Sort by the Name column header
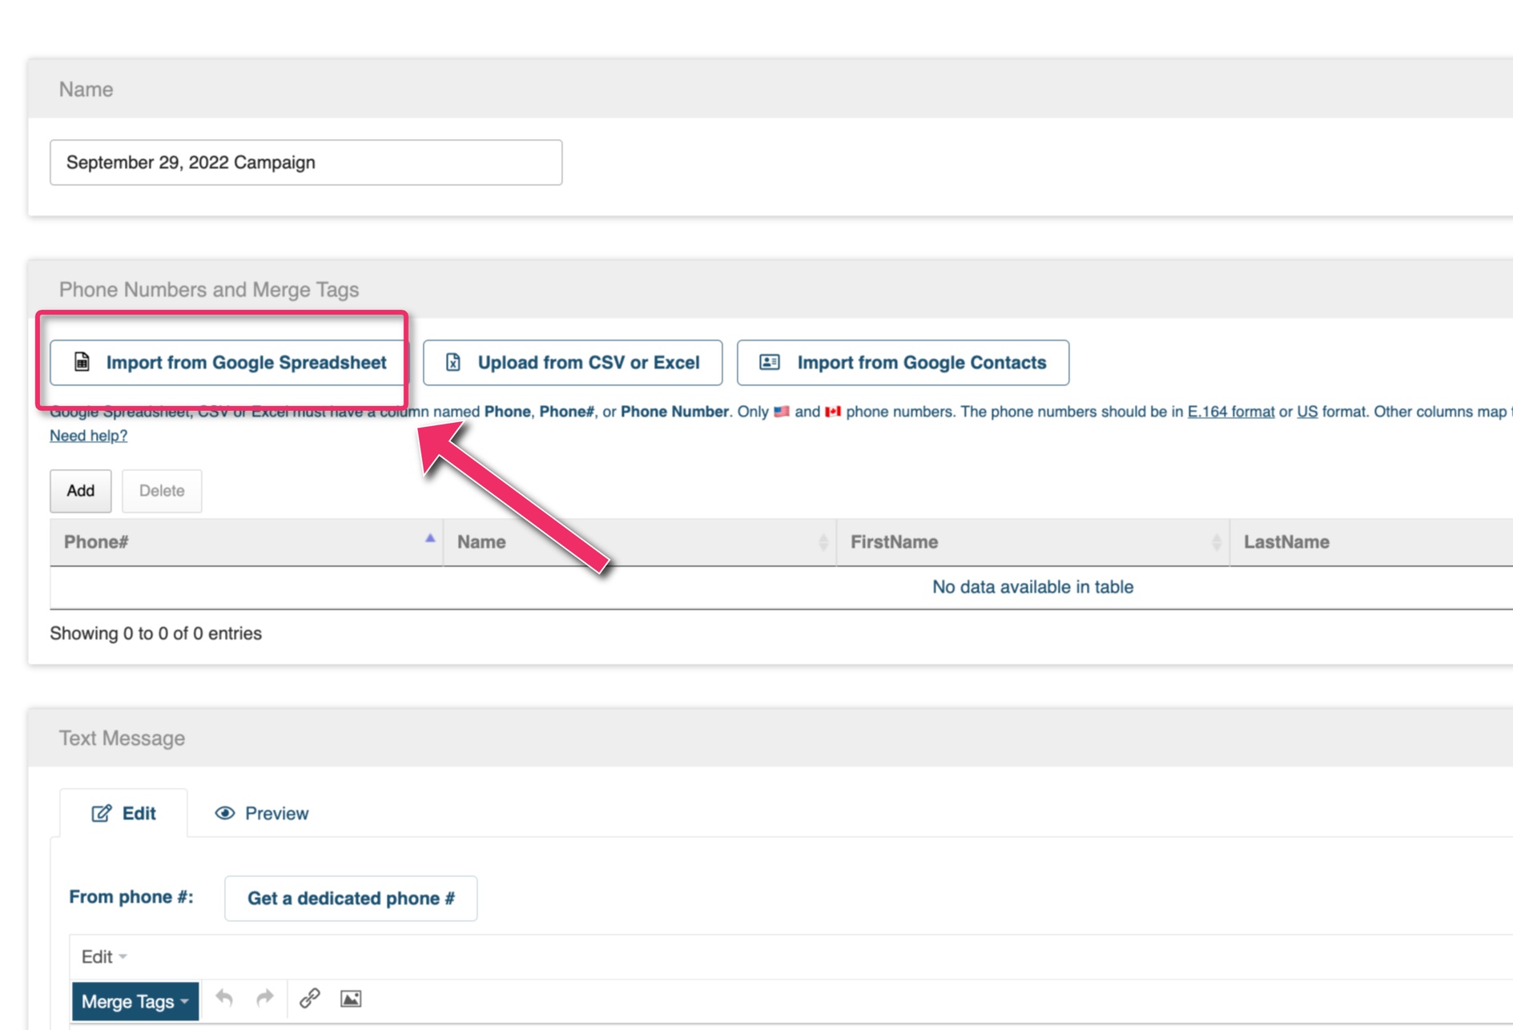1513x1030 pixels. 640,542
